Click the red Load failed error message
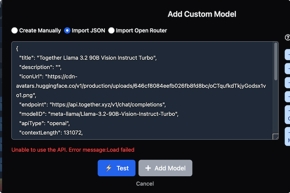This screenshot has height=193, width=290. pos(73,150)
